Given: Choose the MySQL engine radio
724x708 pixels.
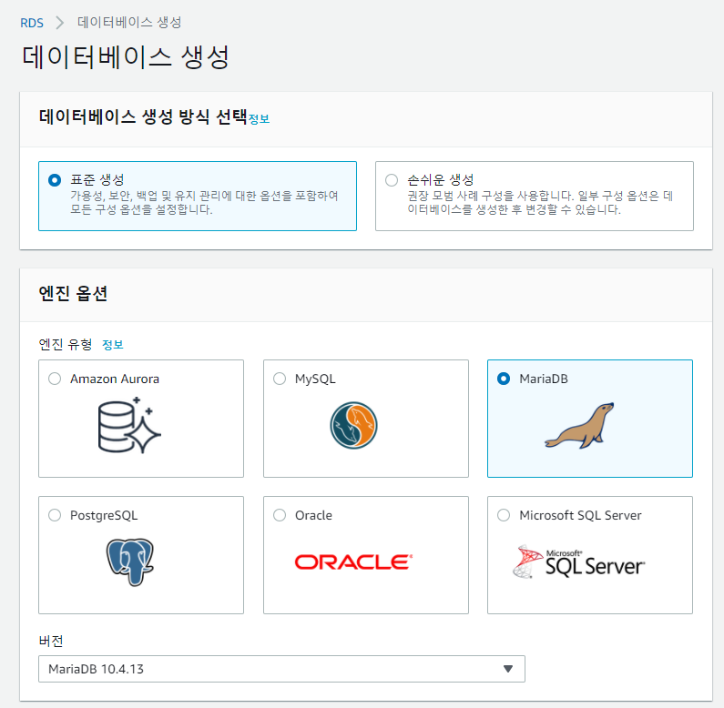Looking at the screenshot, I should point(280,379).
